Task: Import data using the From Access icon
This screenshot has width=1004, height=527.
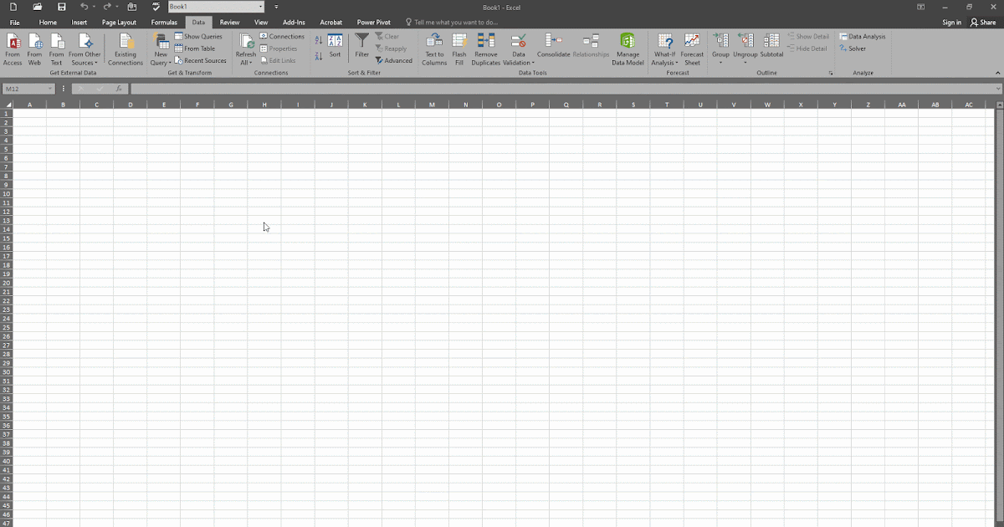Action: 13,50
